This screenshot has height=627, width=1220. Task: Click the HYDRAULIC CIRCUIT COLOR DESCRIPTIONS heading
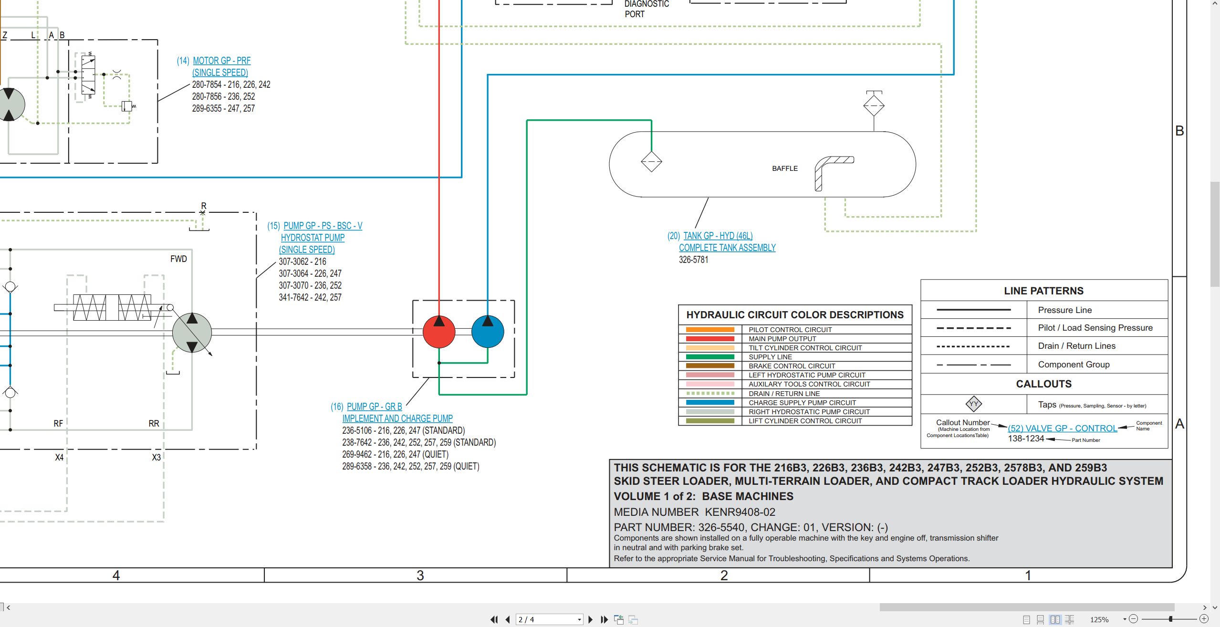point(794,315)
